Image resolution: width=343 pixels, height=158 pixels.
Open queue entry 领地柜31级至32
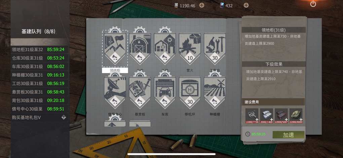[x=38, y=50]
